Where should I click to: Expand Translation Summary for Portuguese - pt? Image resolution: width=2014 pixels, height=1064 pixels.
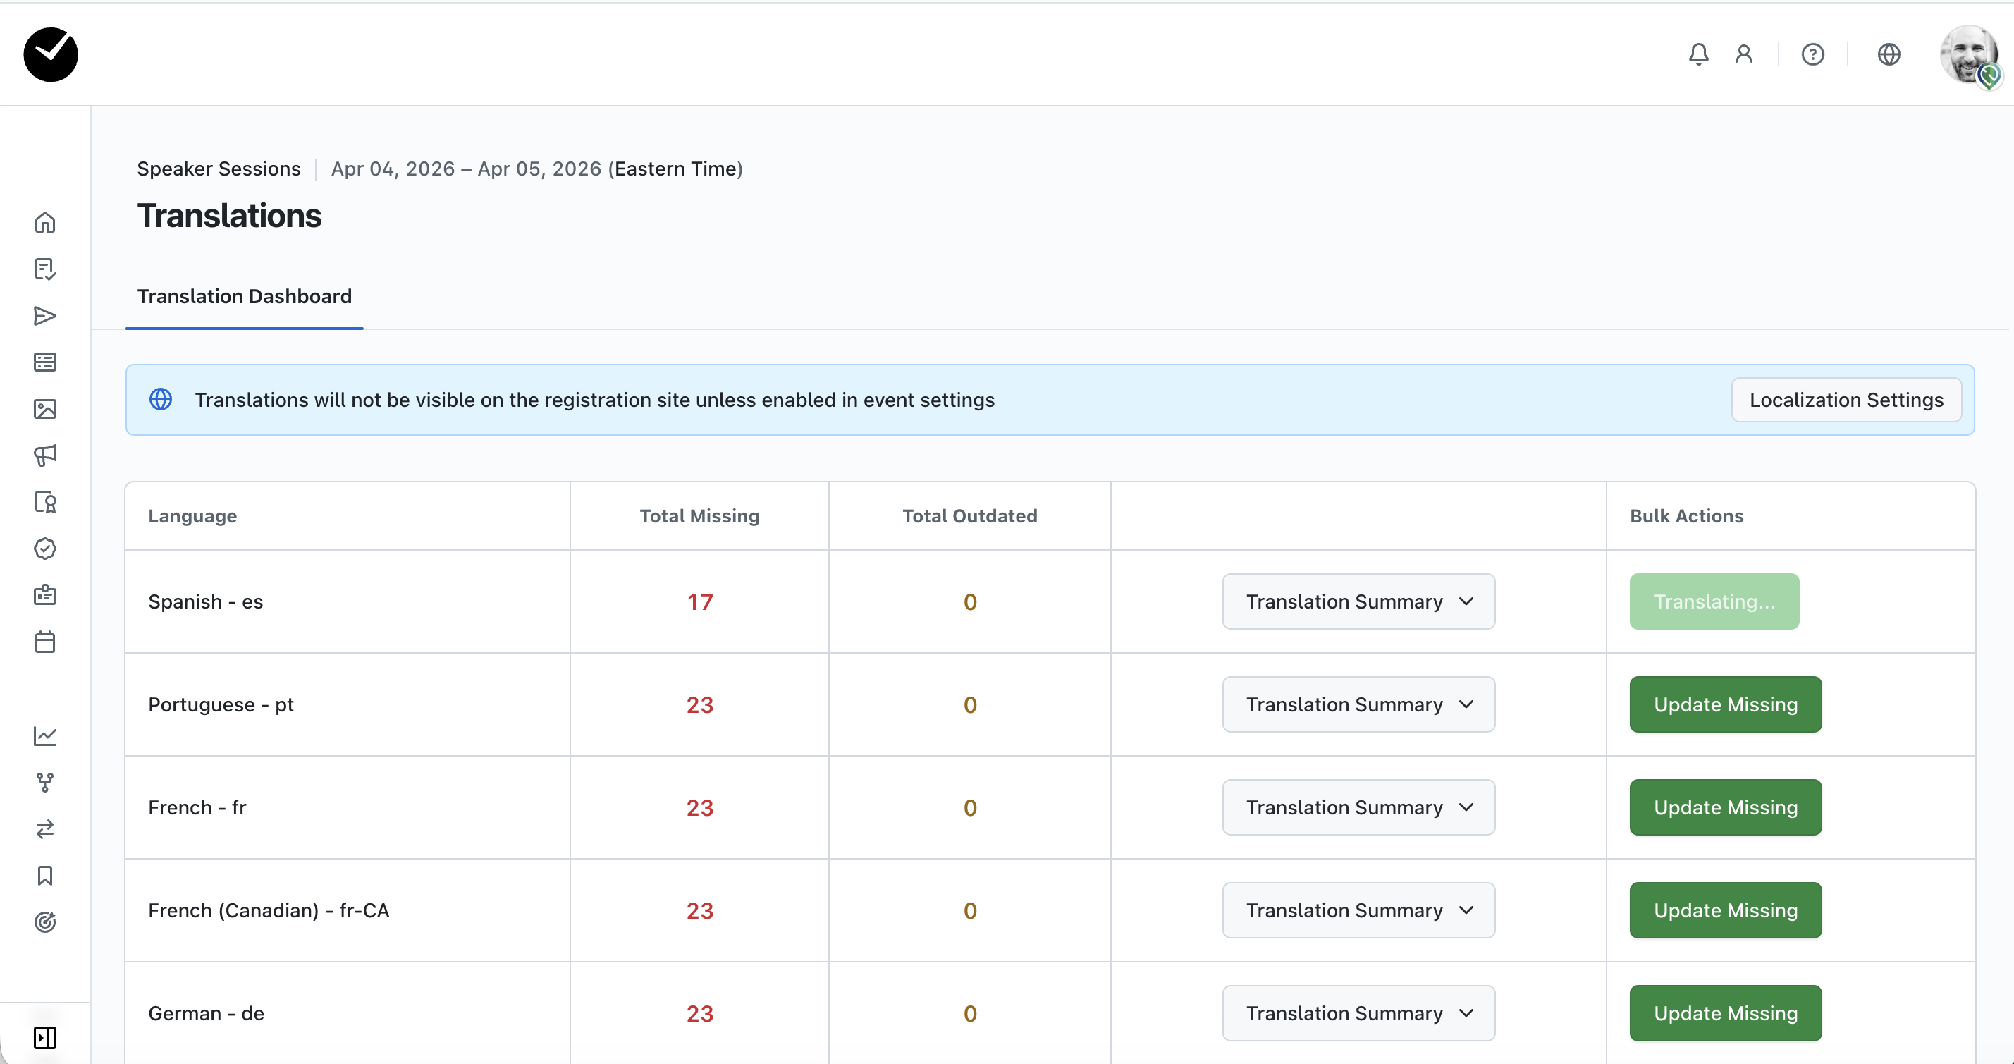pyautogui.click(x=1358, y=704)
